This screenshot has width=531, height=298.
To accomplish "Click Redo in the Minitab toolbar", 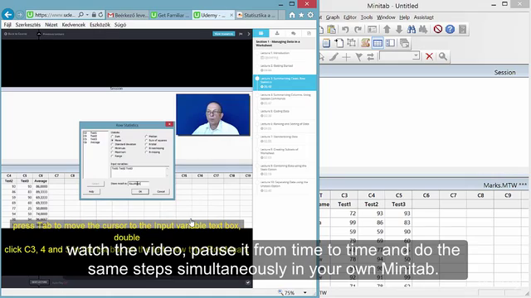I will tap(358, 30).
